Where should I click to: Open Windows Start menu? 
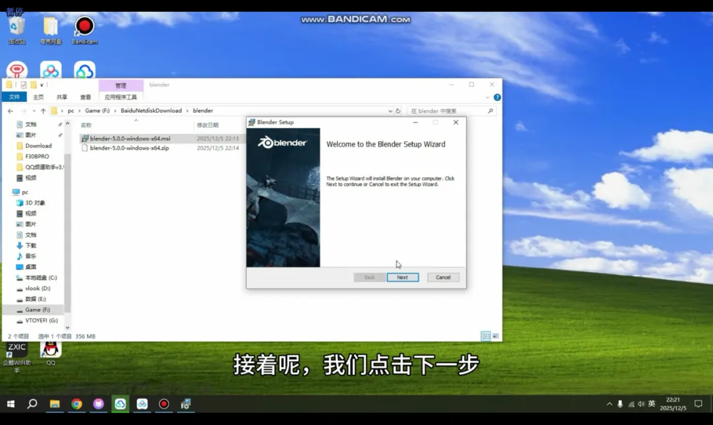click(11, 404)
